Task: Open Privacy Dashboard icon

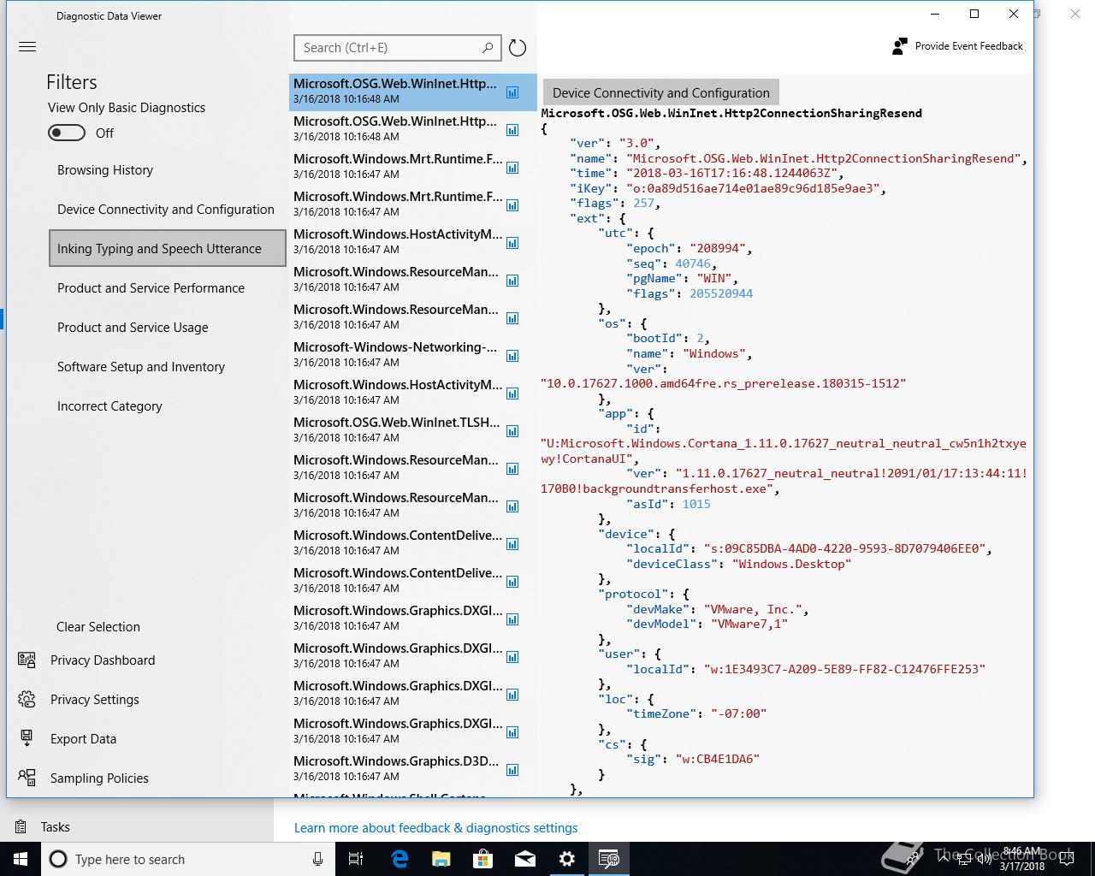Action: 27,660
